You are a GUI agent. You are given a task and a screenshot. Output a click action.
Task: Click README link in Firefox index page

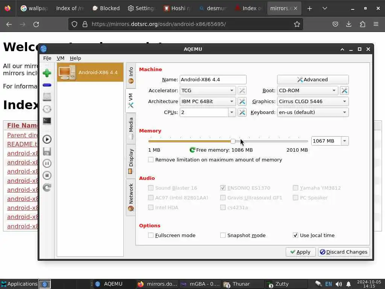[x=22, y=144]
